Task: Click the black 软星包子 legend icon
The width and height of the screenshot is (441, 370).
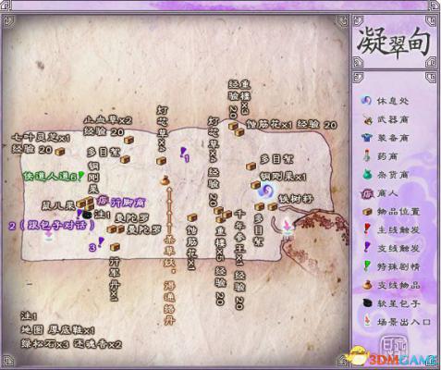Action: pos(367,303)
